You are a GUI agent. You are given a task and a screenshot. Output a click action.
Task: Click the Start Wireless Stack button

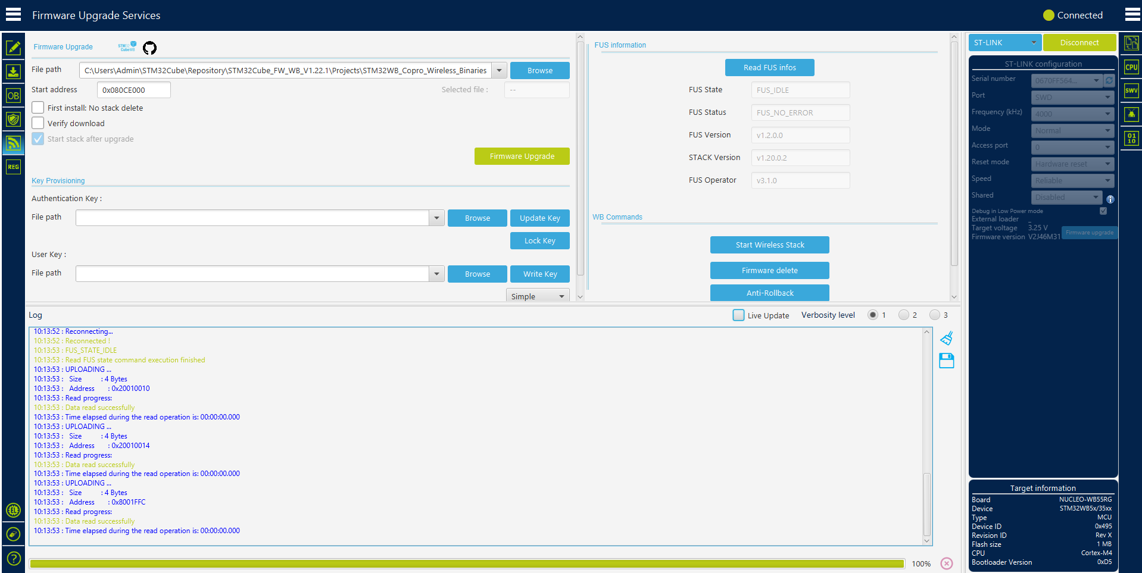769,245
